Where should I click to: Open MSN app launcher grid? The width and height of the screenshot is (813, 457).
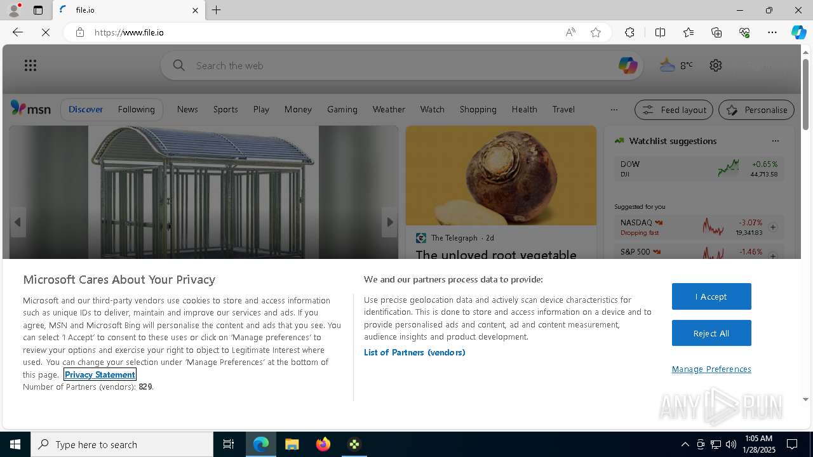30,65
